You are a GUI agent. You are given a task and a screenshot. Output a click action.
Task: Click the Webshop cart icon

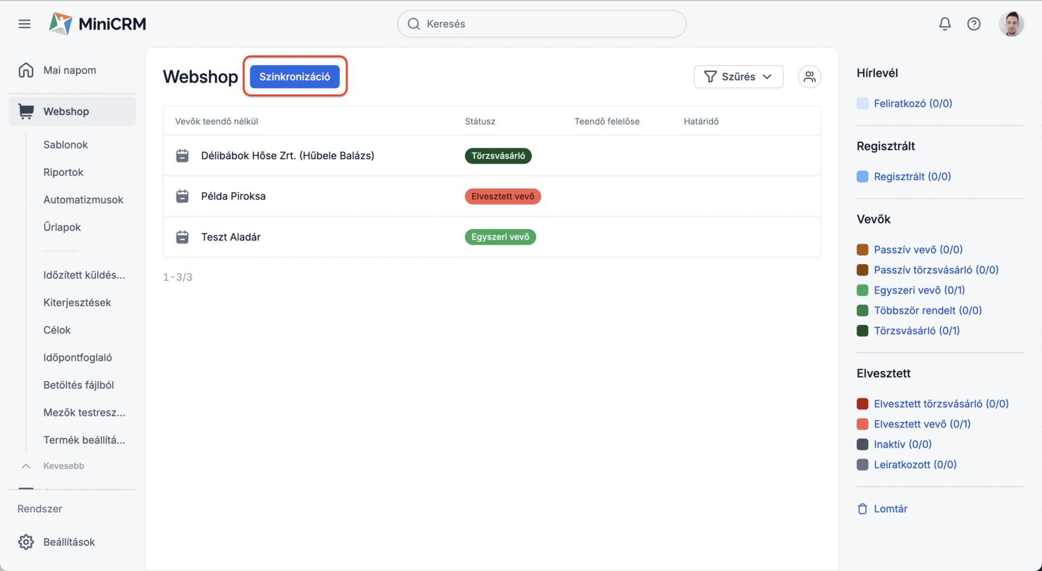[x=26, y=111]
